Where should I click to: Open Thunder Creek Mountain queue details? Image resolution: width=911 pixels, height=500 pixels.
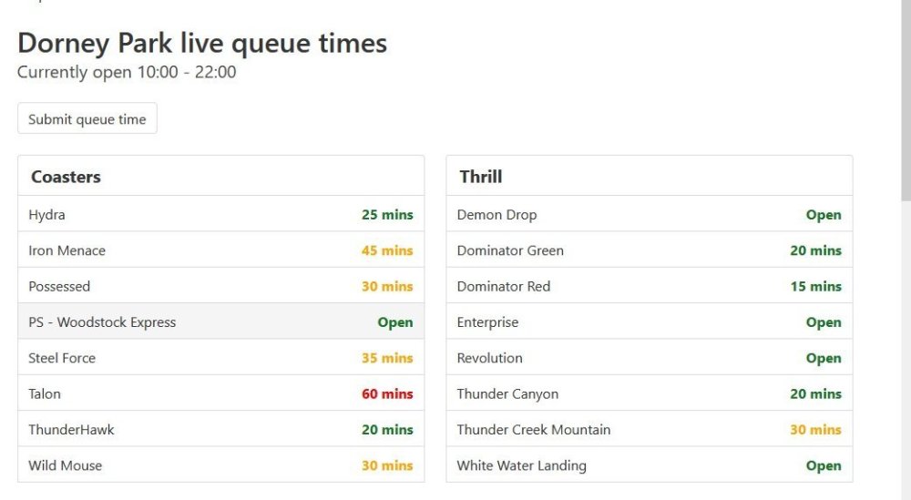point(534,430)
